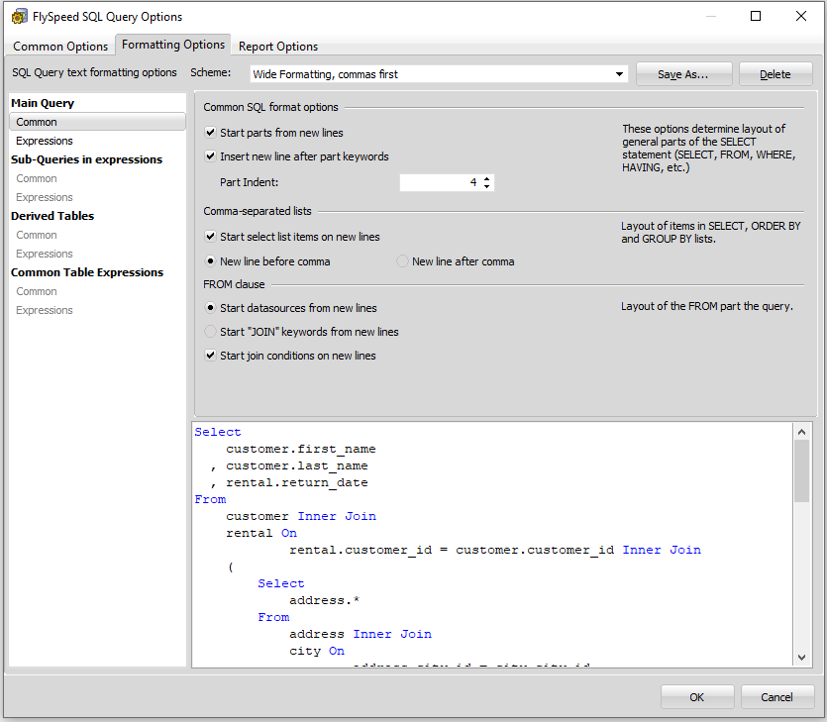Select Expressions under Main Query
This screenshot has height=722, width=827.
pyautogui.click(x=44, y=141)
